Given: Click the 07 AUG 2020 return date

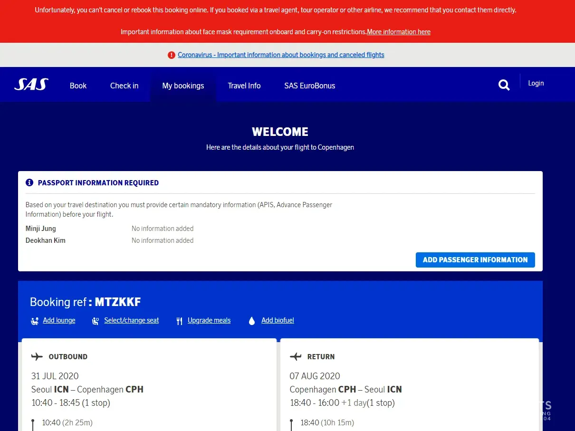Looking at the screenshot, I should (x=315, y=376).
